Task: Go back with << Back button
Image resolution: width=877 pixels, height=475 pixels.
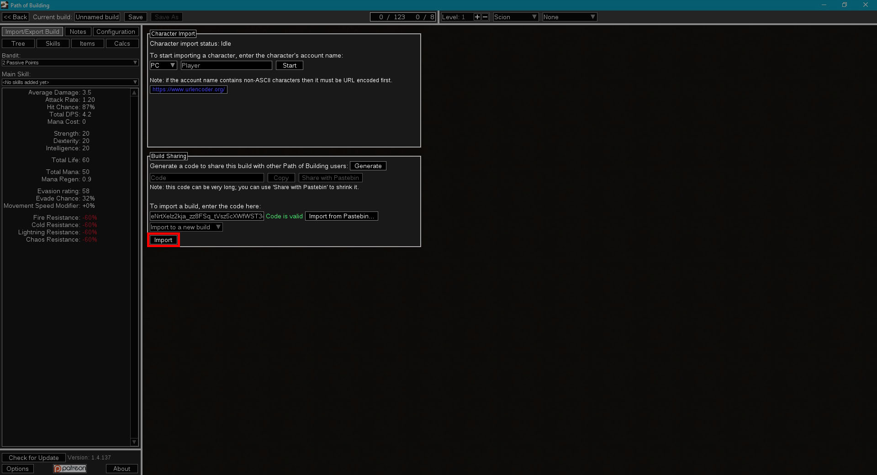Action: pos(16,17)
